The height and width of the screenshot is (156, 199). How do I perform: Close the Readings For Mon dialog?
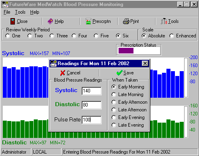145,64
